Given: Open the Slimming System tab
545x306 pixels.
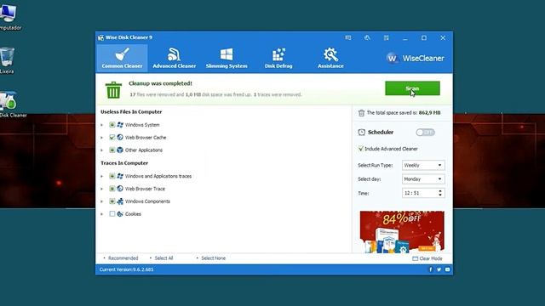Looking at the screenshot, I should coord(227,58).
